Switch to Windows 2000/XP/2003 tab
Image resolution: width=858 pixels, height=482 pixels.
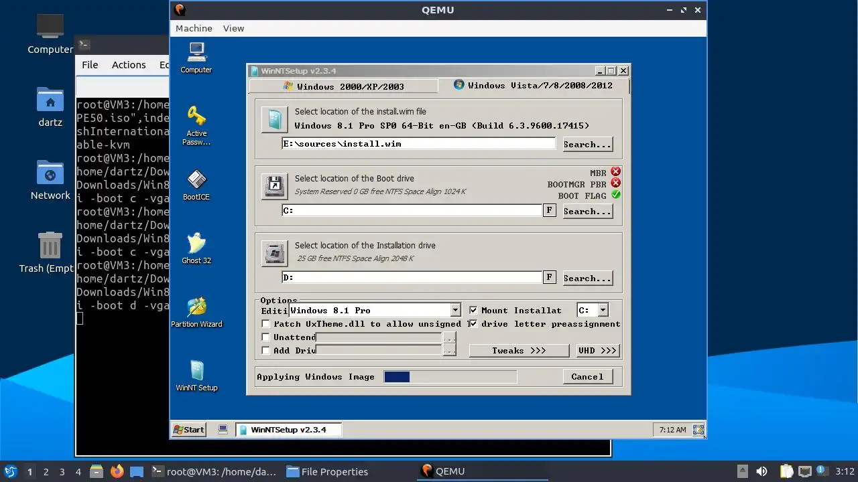(x=343, y=86)
